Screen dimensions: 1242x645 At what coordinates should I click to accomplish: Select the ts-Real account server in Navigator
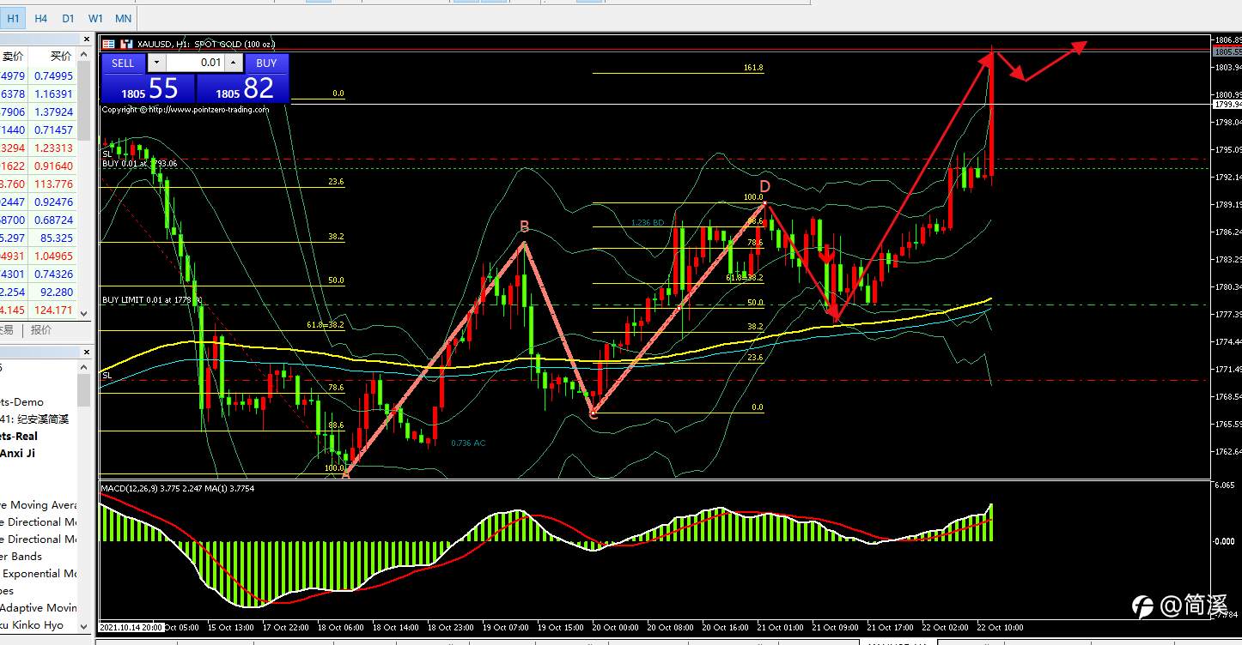[19, 436]
